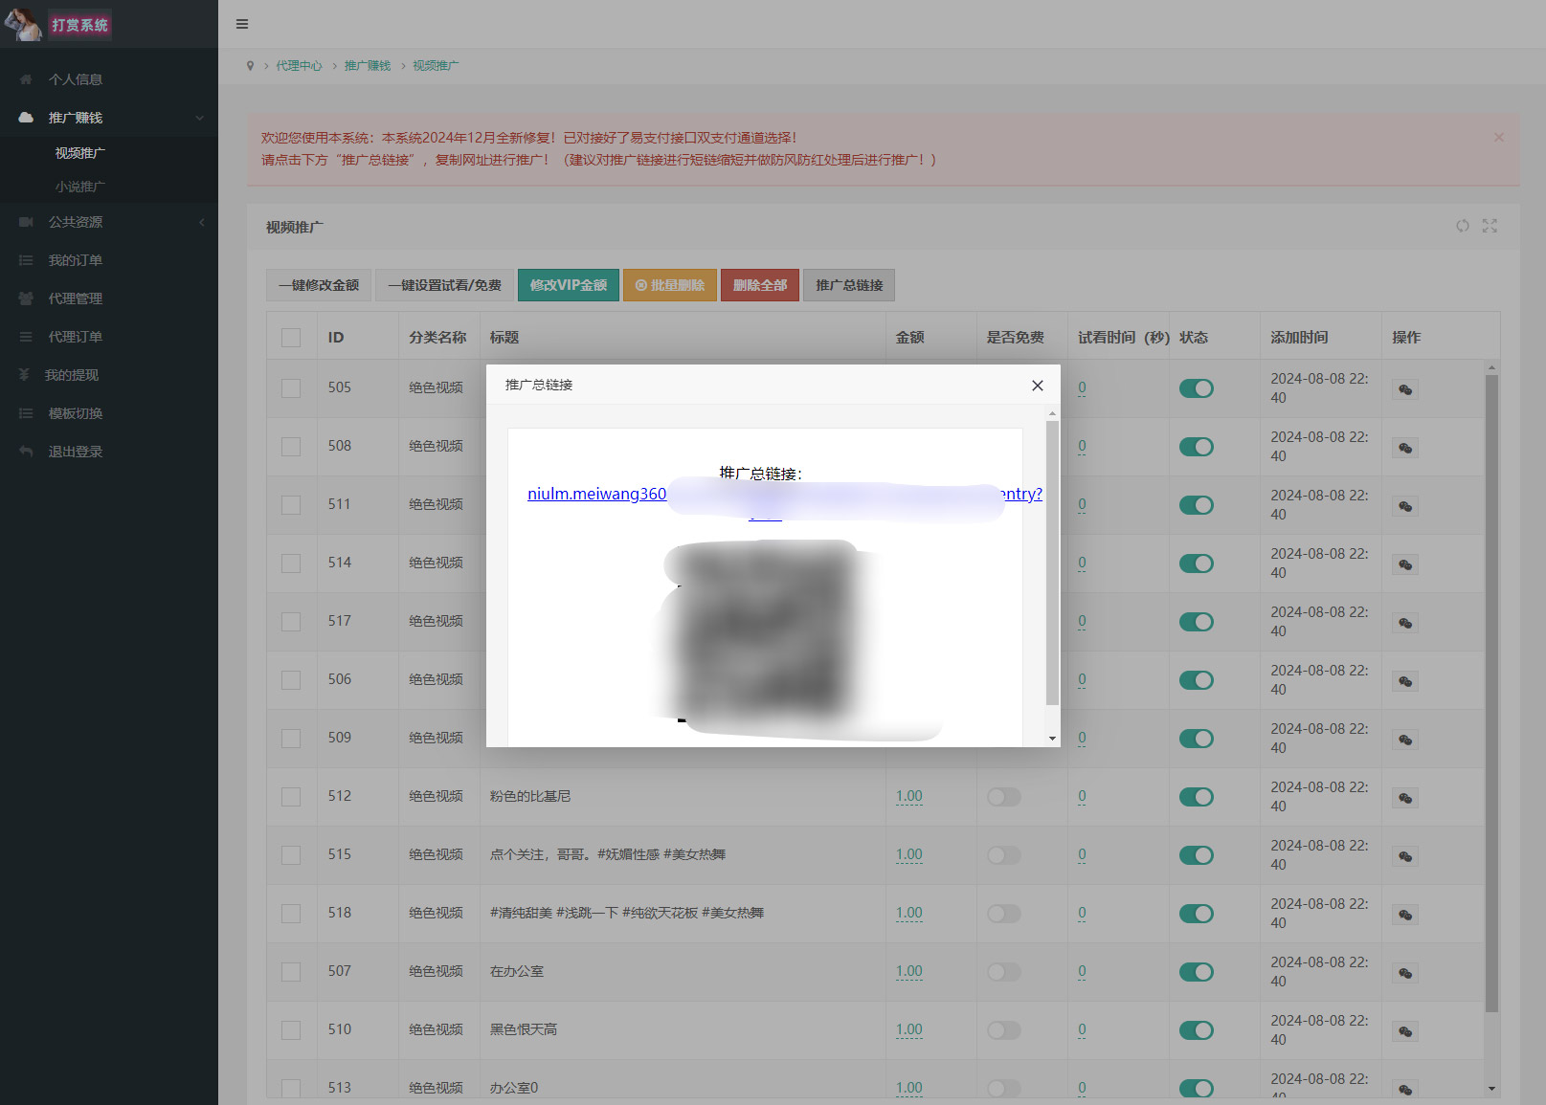The height and width of the screenshot is (1105, 1546).
Task: Tick the select-all checkbox in table header
Action: 291,338
